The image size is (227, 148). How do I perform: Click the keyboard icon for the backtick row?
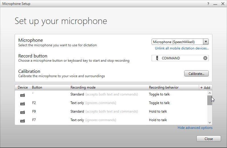(23, 95)
